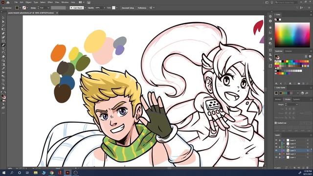Open the graphic Style dropdown

click(117, 8)
